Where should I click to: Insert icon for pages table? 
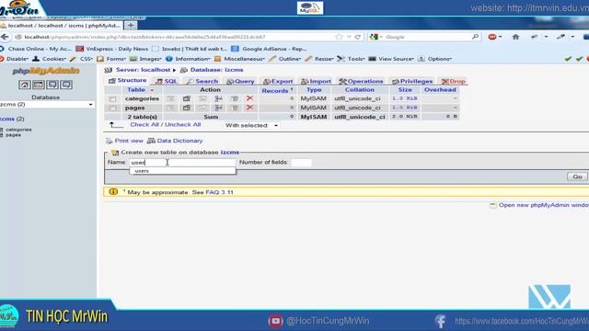click(219, 108)
